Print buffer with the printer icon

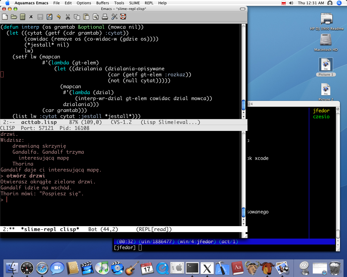(x=105, y=17)
